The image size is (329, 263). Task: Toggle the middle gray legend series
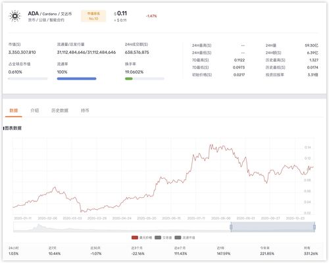tap(158, 237)
